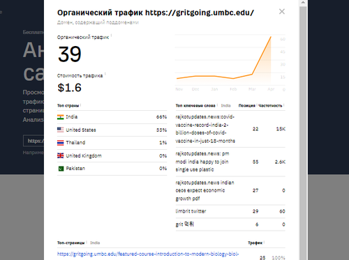Screen dimensions: 349x260
Task: Click the India flag icon
Action: tap(60, 117)
